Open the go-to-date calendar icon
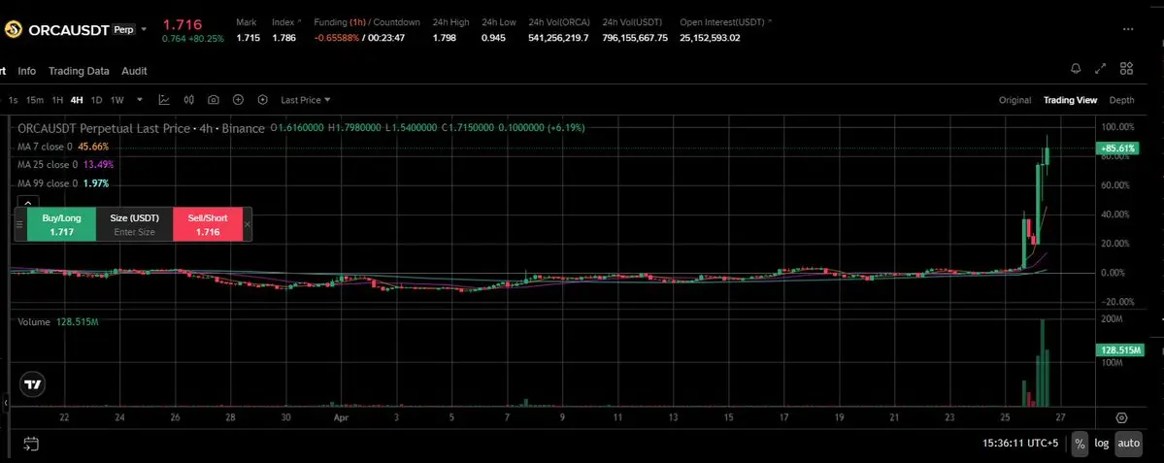The image size is (1164, 463). tap(30, 445)
